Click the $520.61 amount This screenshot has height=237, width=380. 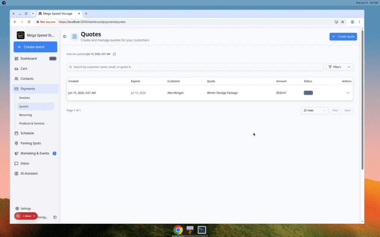(281, 93)
